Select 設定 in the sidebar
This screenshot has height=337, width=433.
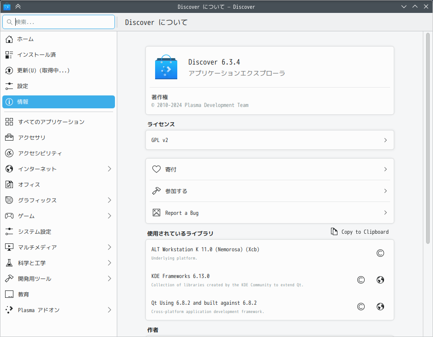pyautogui.click(x=59, y=86)
